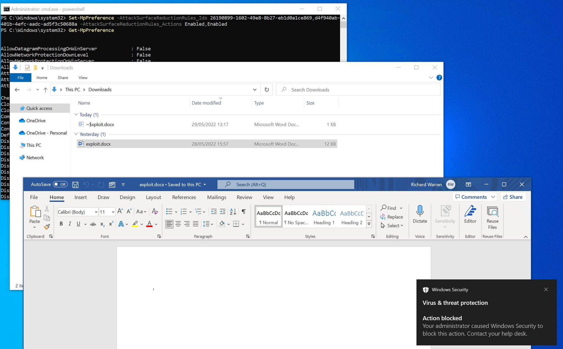Toggle the AutoSave switch

pyautogui.click(x=60, y=184)
